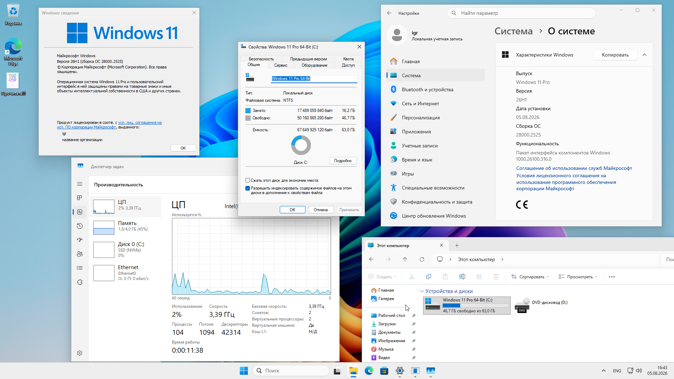Open the Просмотреть dropdown

click(x=578, y=277)
